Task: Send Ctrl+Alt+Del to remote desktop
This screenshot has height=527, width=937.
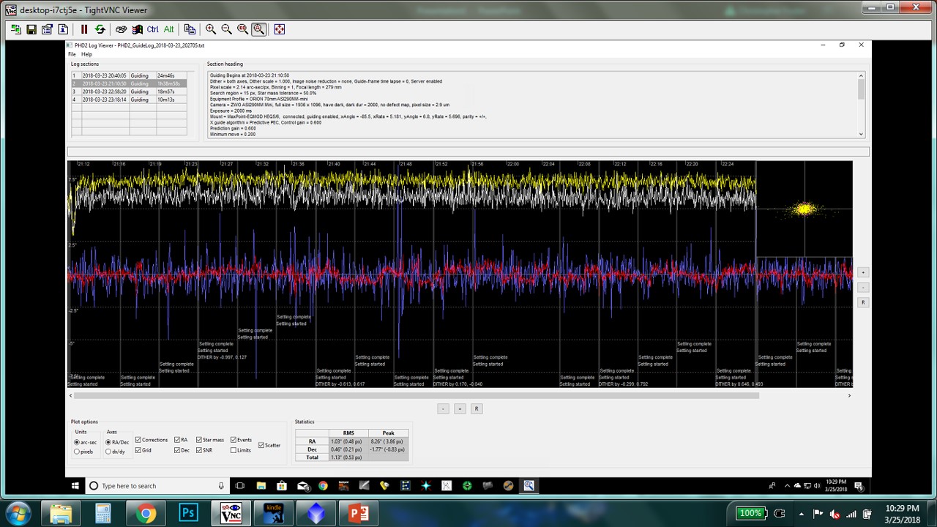Action: point(121,29)
